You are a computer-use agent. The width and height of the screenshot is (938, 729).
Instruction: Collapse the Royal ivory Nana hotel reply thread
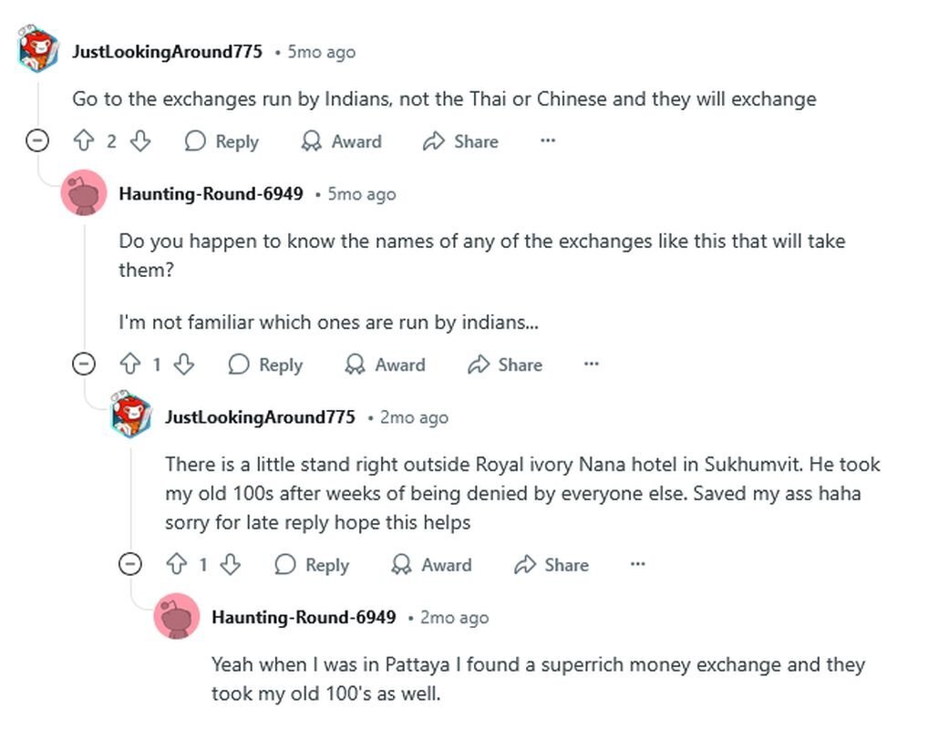(130, 565)
